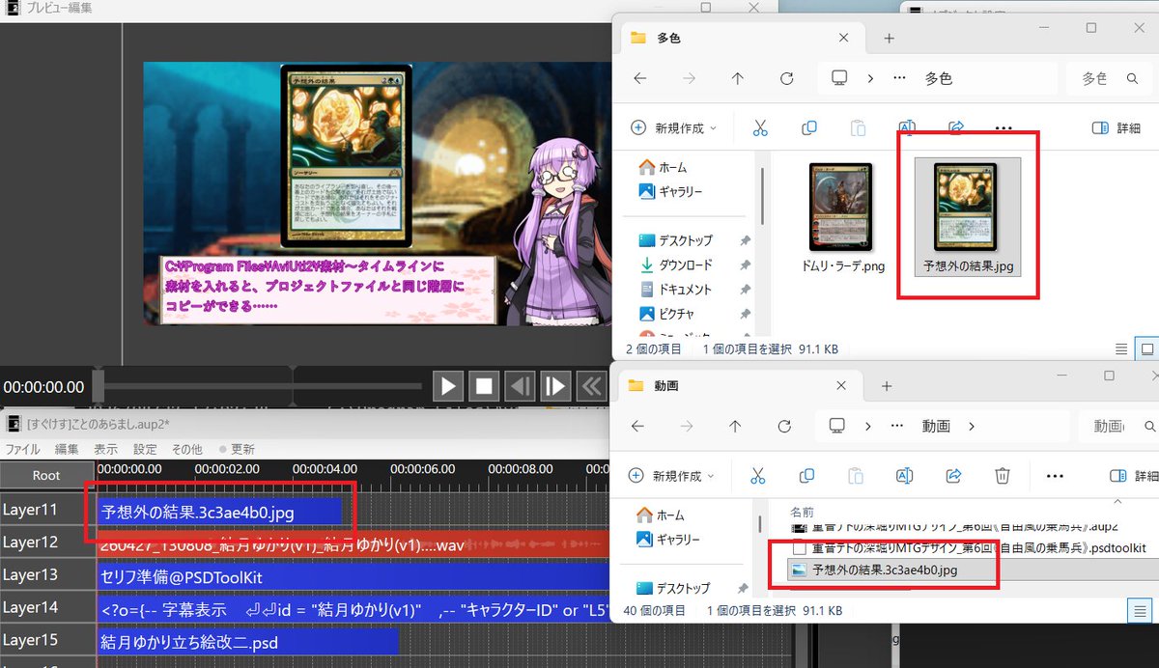Click Share icon in 動画 window
This screenshot has width=1159, height=668.
click(x=953, y=476)
